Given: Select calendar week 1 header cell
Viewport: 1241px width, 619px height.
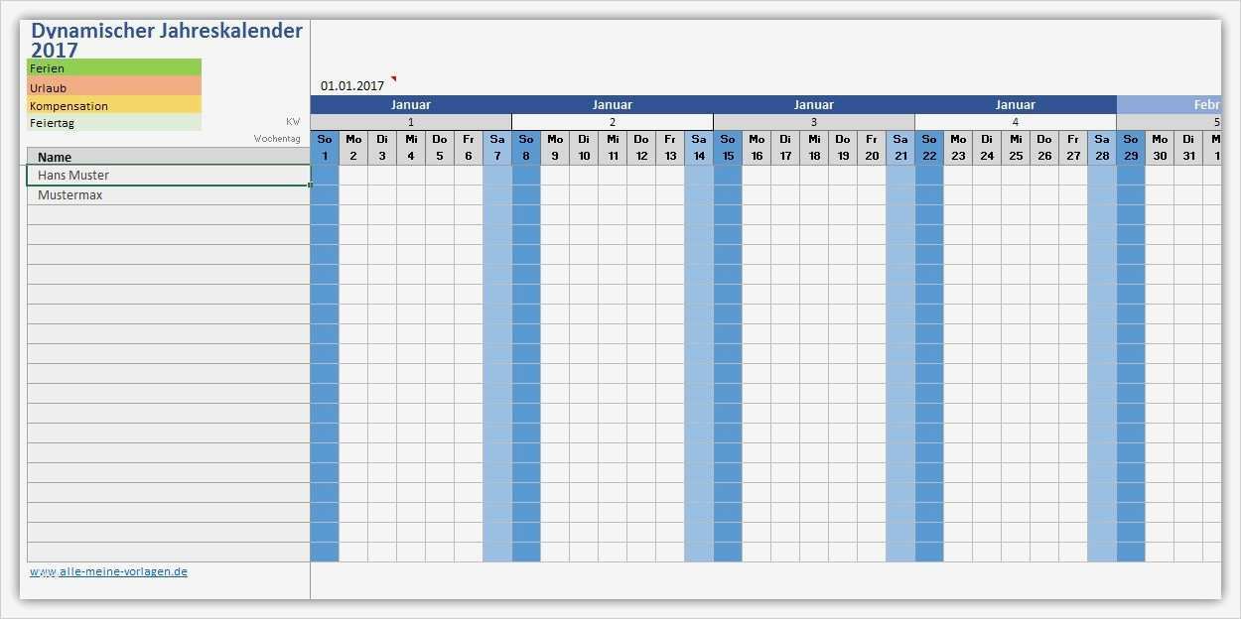Looking at the screenshot, I should pos(410,121).
